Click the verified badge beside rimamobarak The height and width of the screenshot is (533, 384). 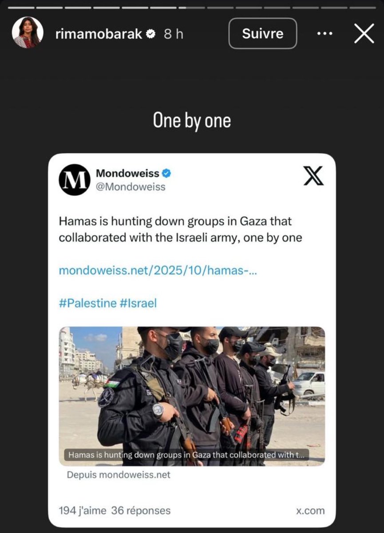tap(151, 34)
